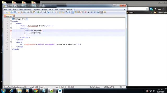The height and width of the screenshot is (93, 167).
Task: Open the Macro menu
Action: (x=51, y=9)
